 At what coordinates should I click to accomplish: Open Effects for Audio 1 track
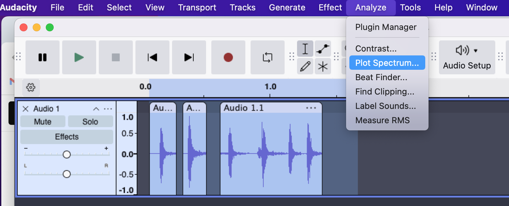click(67, 137)
